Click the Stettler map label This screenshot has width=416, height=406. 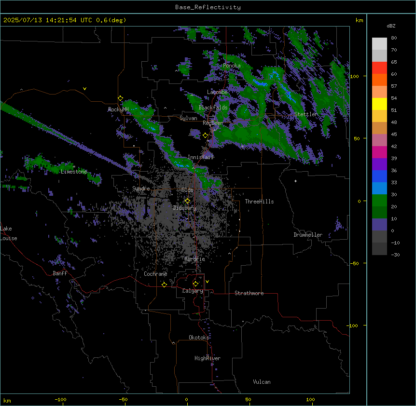click(x=306, y=114)
